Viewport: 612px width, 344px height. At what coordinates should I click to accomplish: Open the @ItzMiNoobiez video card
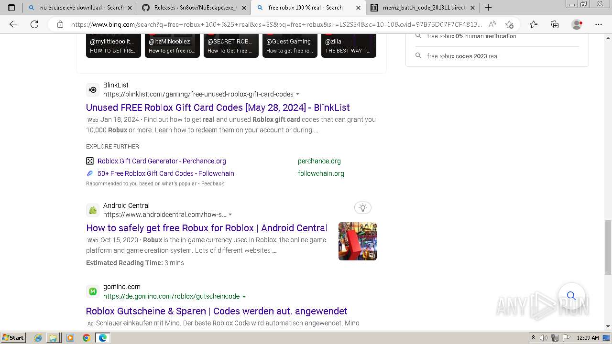172,46
